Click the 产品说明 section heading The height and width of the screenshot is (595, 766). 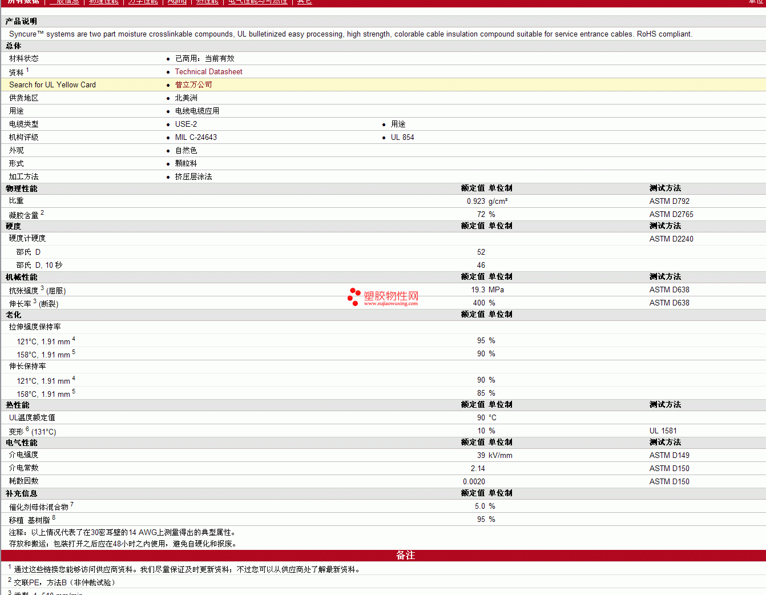click(21, 21)
